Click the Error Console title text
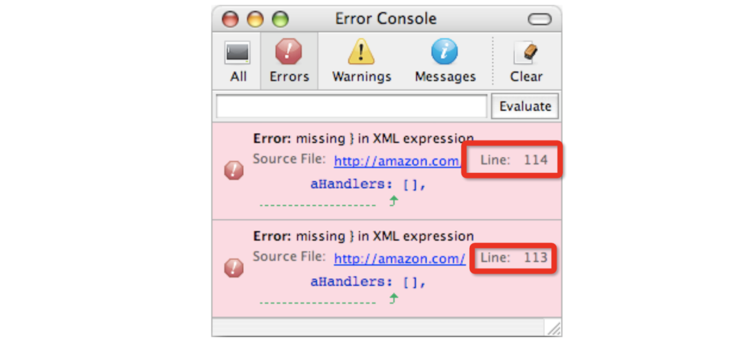This screenshot has width=744, height=343. [x=386, y=19]
